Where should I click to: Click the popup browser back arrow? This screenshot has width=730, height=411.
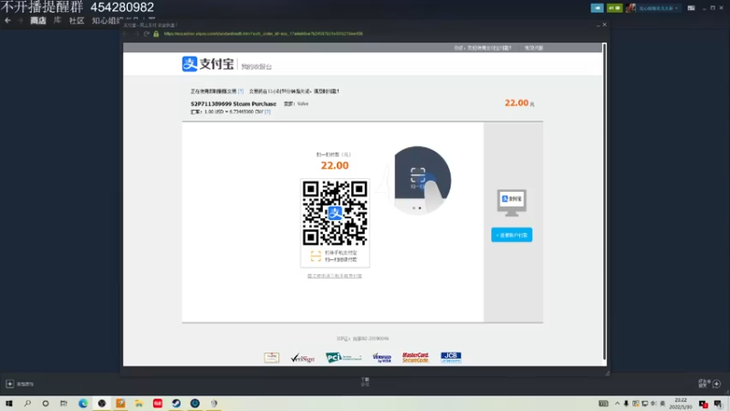click(126, 34)
